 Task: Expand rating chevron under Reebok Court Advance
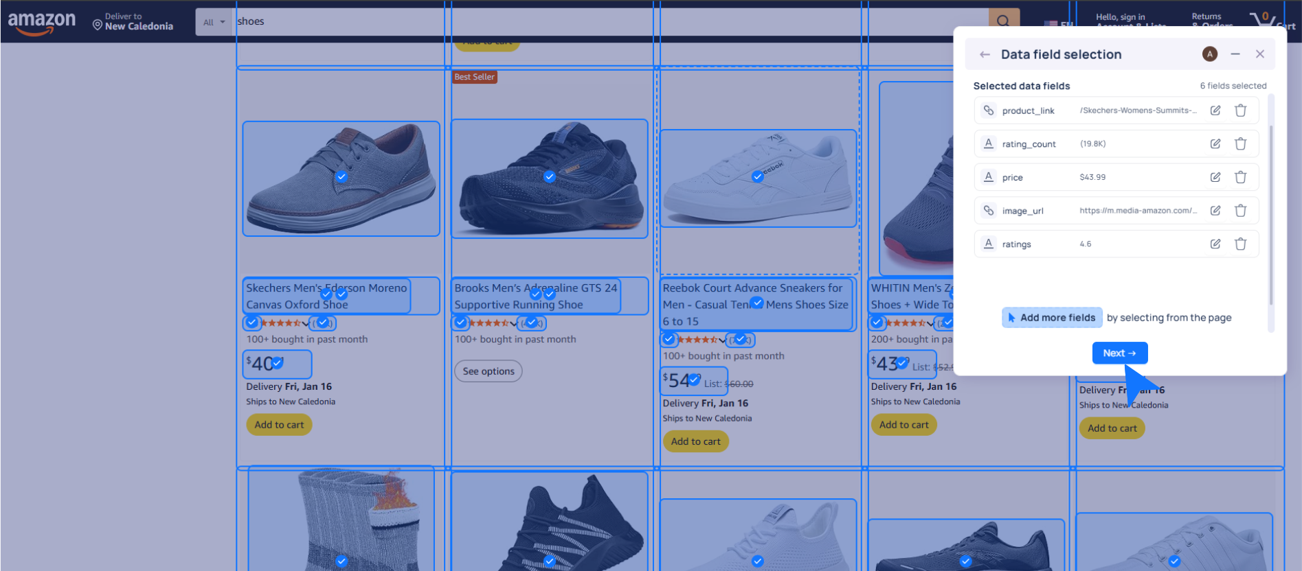(722, 340)
